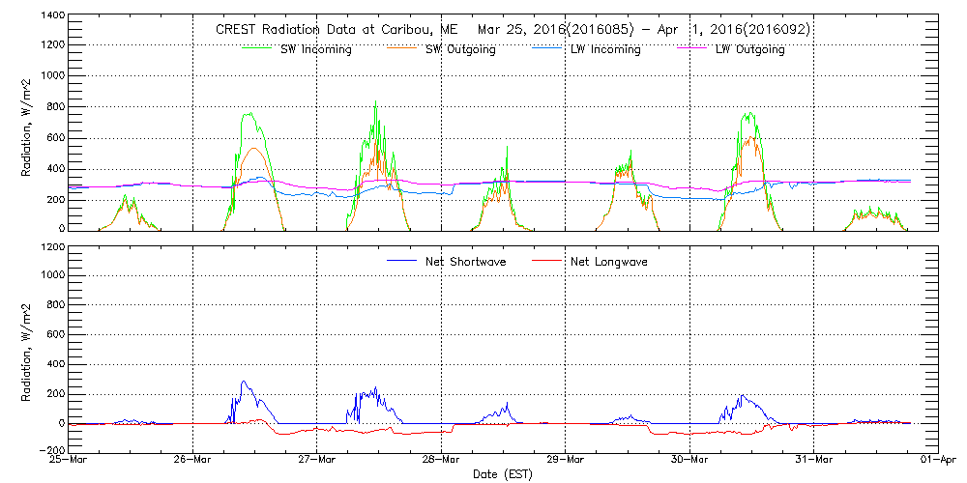Screen dimensions: 967x483
Task: Click the 31-Mar label on the x-axis
Action: pos(813,461)
